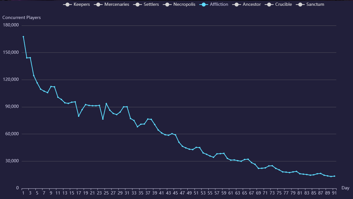Click the 30,000 y-axis label
The image size is (353, 199).
(12, 161)
